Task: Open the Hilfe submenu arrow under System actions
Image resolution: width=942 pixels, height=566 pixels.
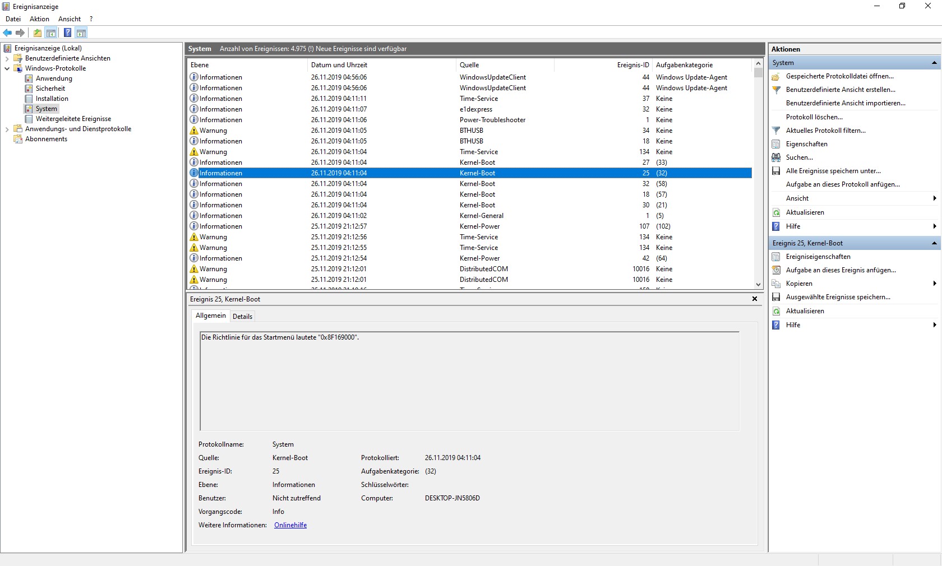Action: (935, 226)
